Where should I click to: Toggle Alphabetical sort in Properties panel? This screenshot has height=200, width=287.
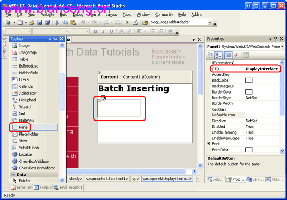click(x=219, y=55)
